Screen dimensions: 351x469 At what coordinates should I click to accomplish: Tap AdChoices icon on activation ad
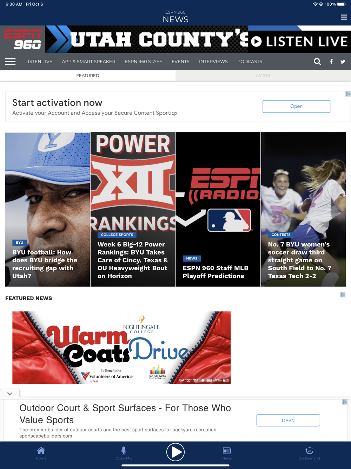[x=348, y=94]
